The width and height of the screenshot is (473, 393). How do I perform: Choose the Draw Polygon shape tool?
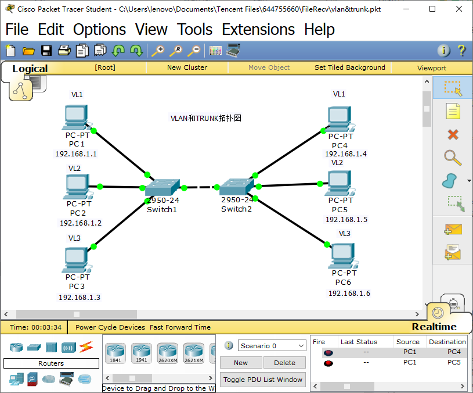point(449,181)
